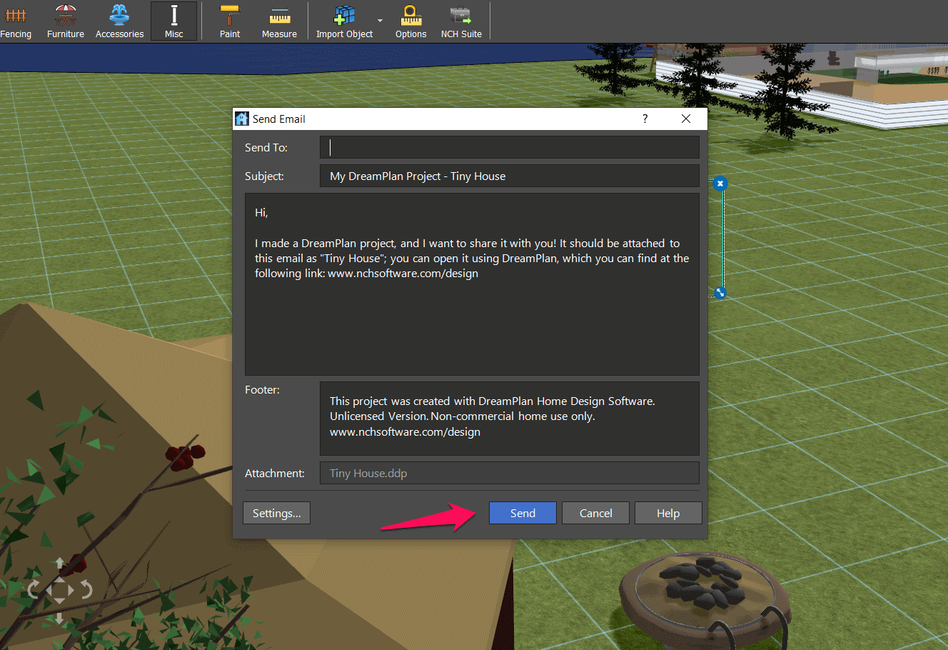This screenshot has width=948, height=650.
Task: Select the Fencing tool in the toolbar
Action: (x=15, y=21)
